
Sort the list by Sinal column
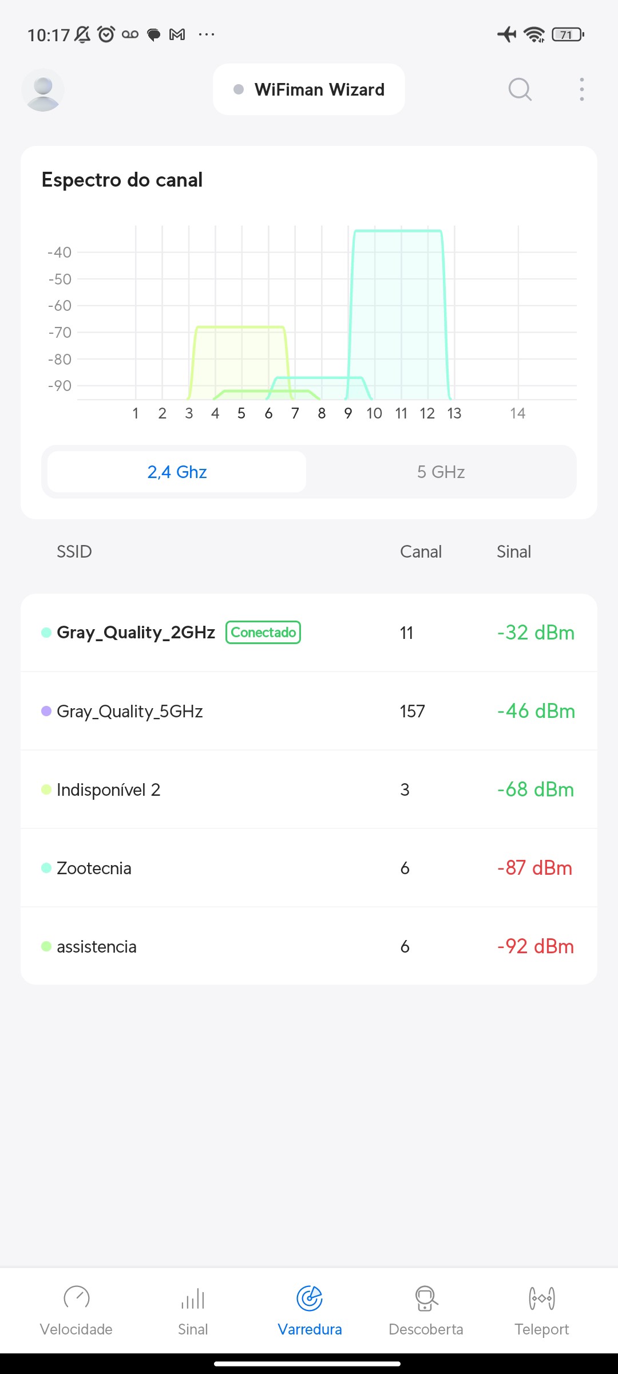514,551
